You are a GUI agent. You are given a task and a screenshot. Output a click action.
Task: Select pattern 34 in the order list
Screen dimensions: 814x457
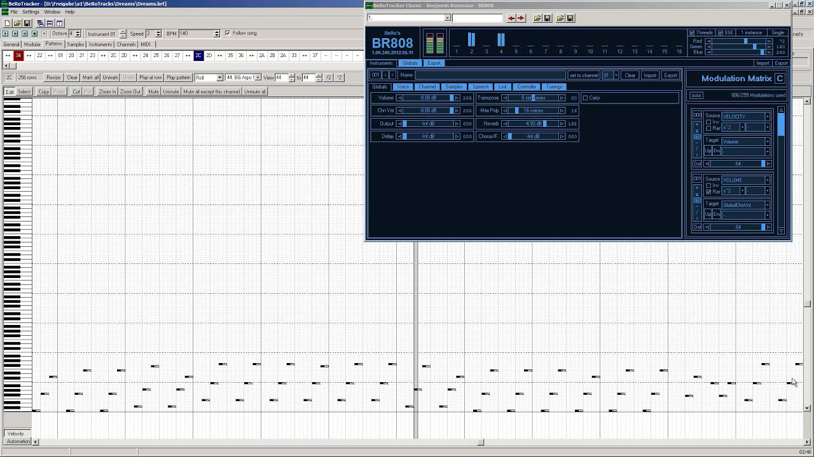coord(18,56)
